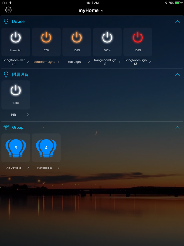184x246 pixels.
Task: Click the Group section network icon
Action: tap(6, 127)
